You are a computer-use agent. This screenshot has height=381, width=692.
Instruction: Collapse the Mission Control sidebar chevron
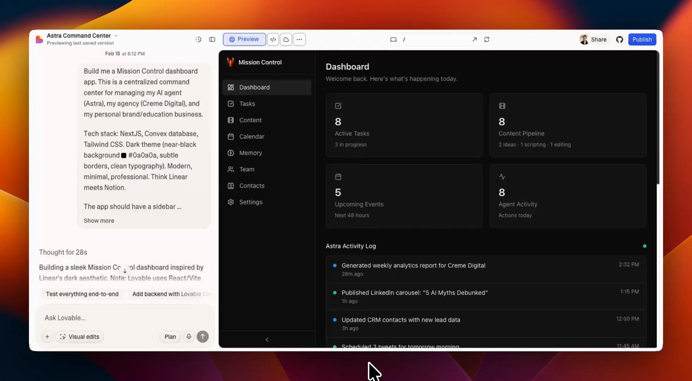pyautogui.click(x=267, y=339)
